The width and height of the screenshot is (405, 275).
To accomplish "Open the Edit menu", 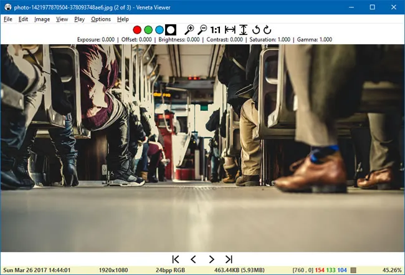I will point(23,19).
